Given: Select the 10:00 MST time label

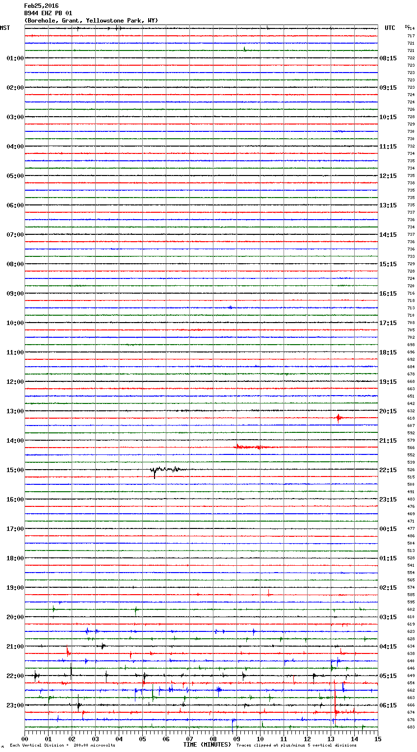Looking at the screenshot, I should pos(15,323).
